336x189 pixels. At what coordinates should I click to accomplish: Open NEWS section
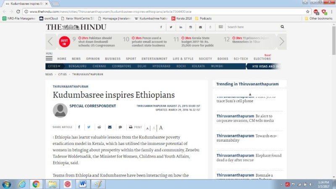76,59
